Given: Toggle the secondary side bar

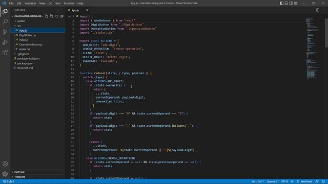Looking at the screenshot, I should coord(291,3).
